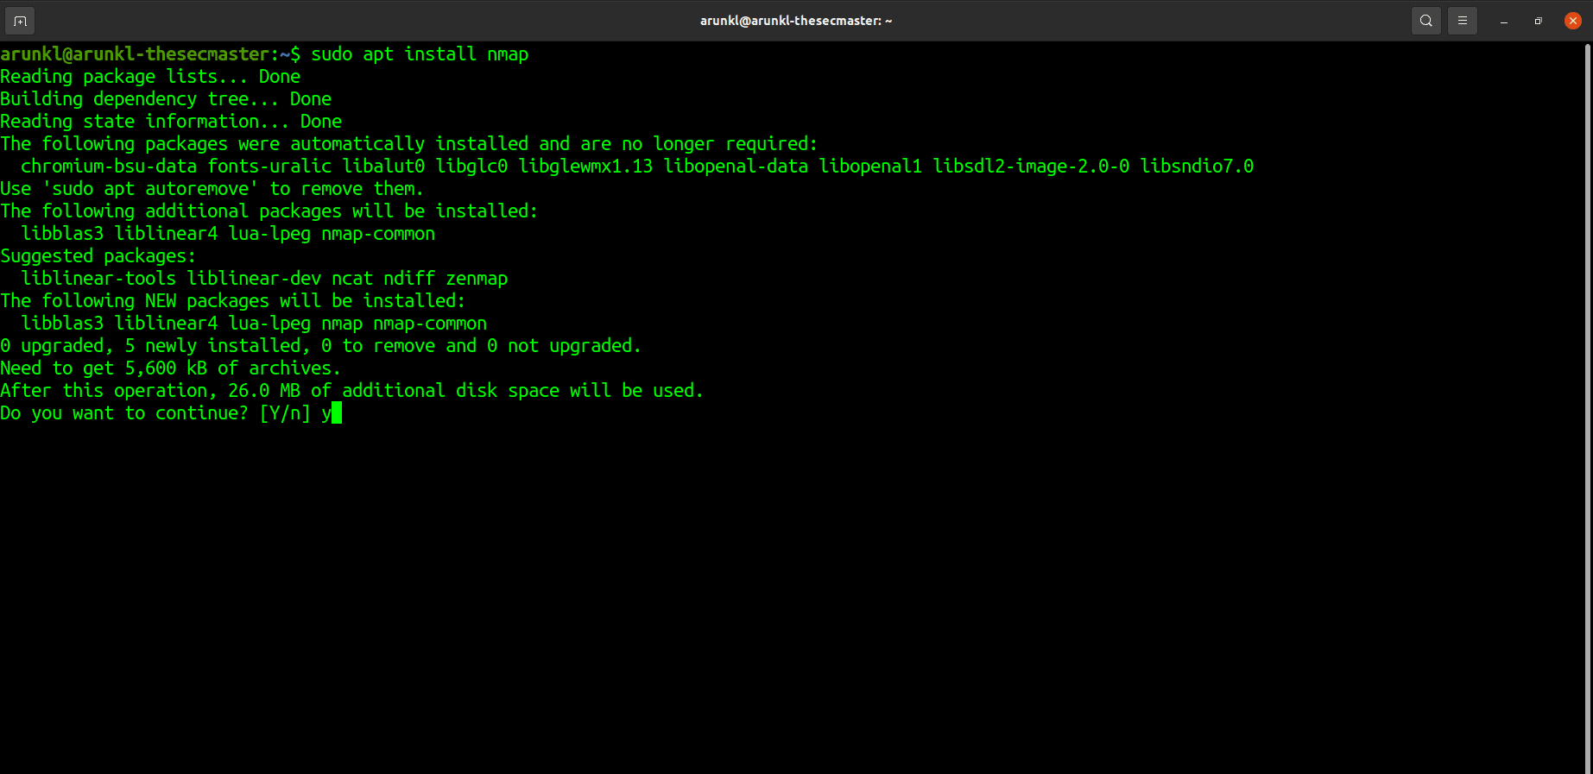Click the window title arunkl@arunkl-thesecmaster
The height and width of the screenshot is (774, 1593).
click(x=796, y=21)
